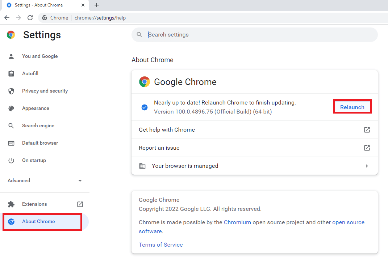The width and height of the screenshot is (388, 260).
Task: Open Get help with Chrome external link icon
Action: click(x=367, y=129)
